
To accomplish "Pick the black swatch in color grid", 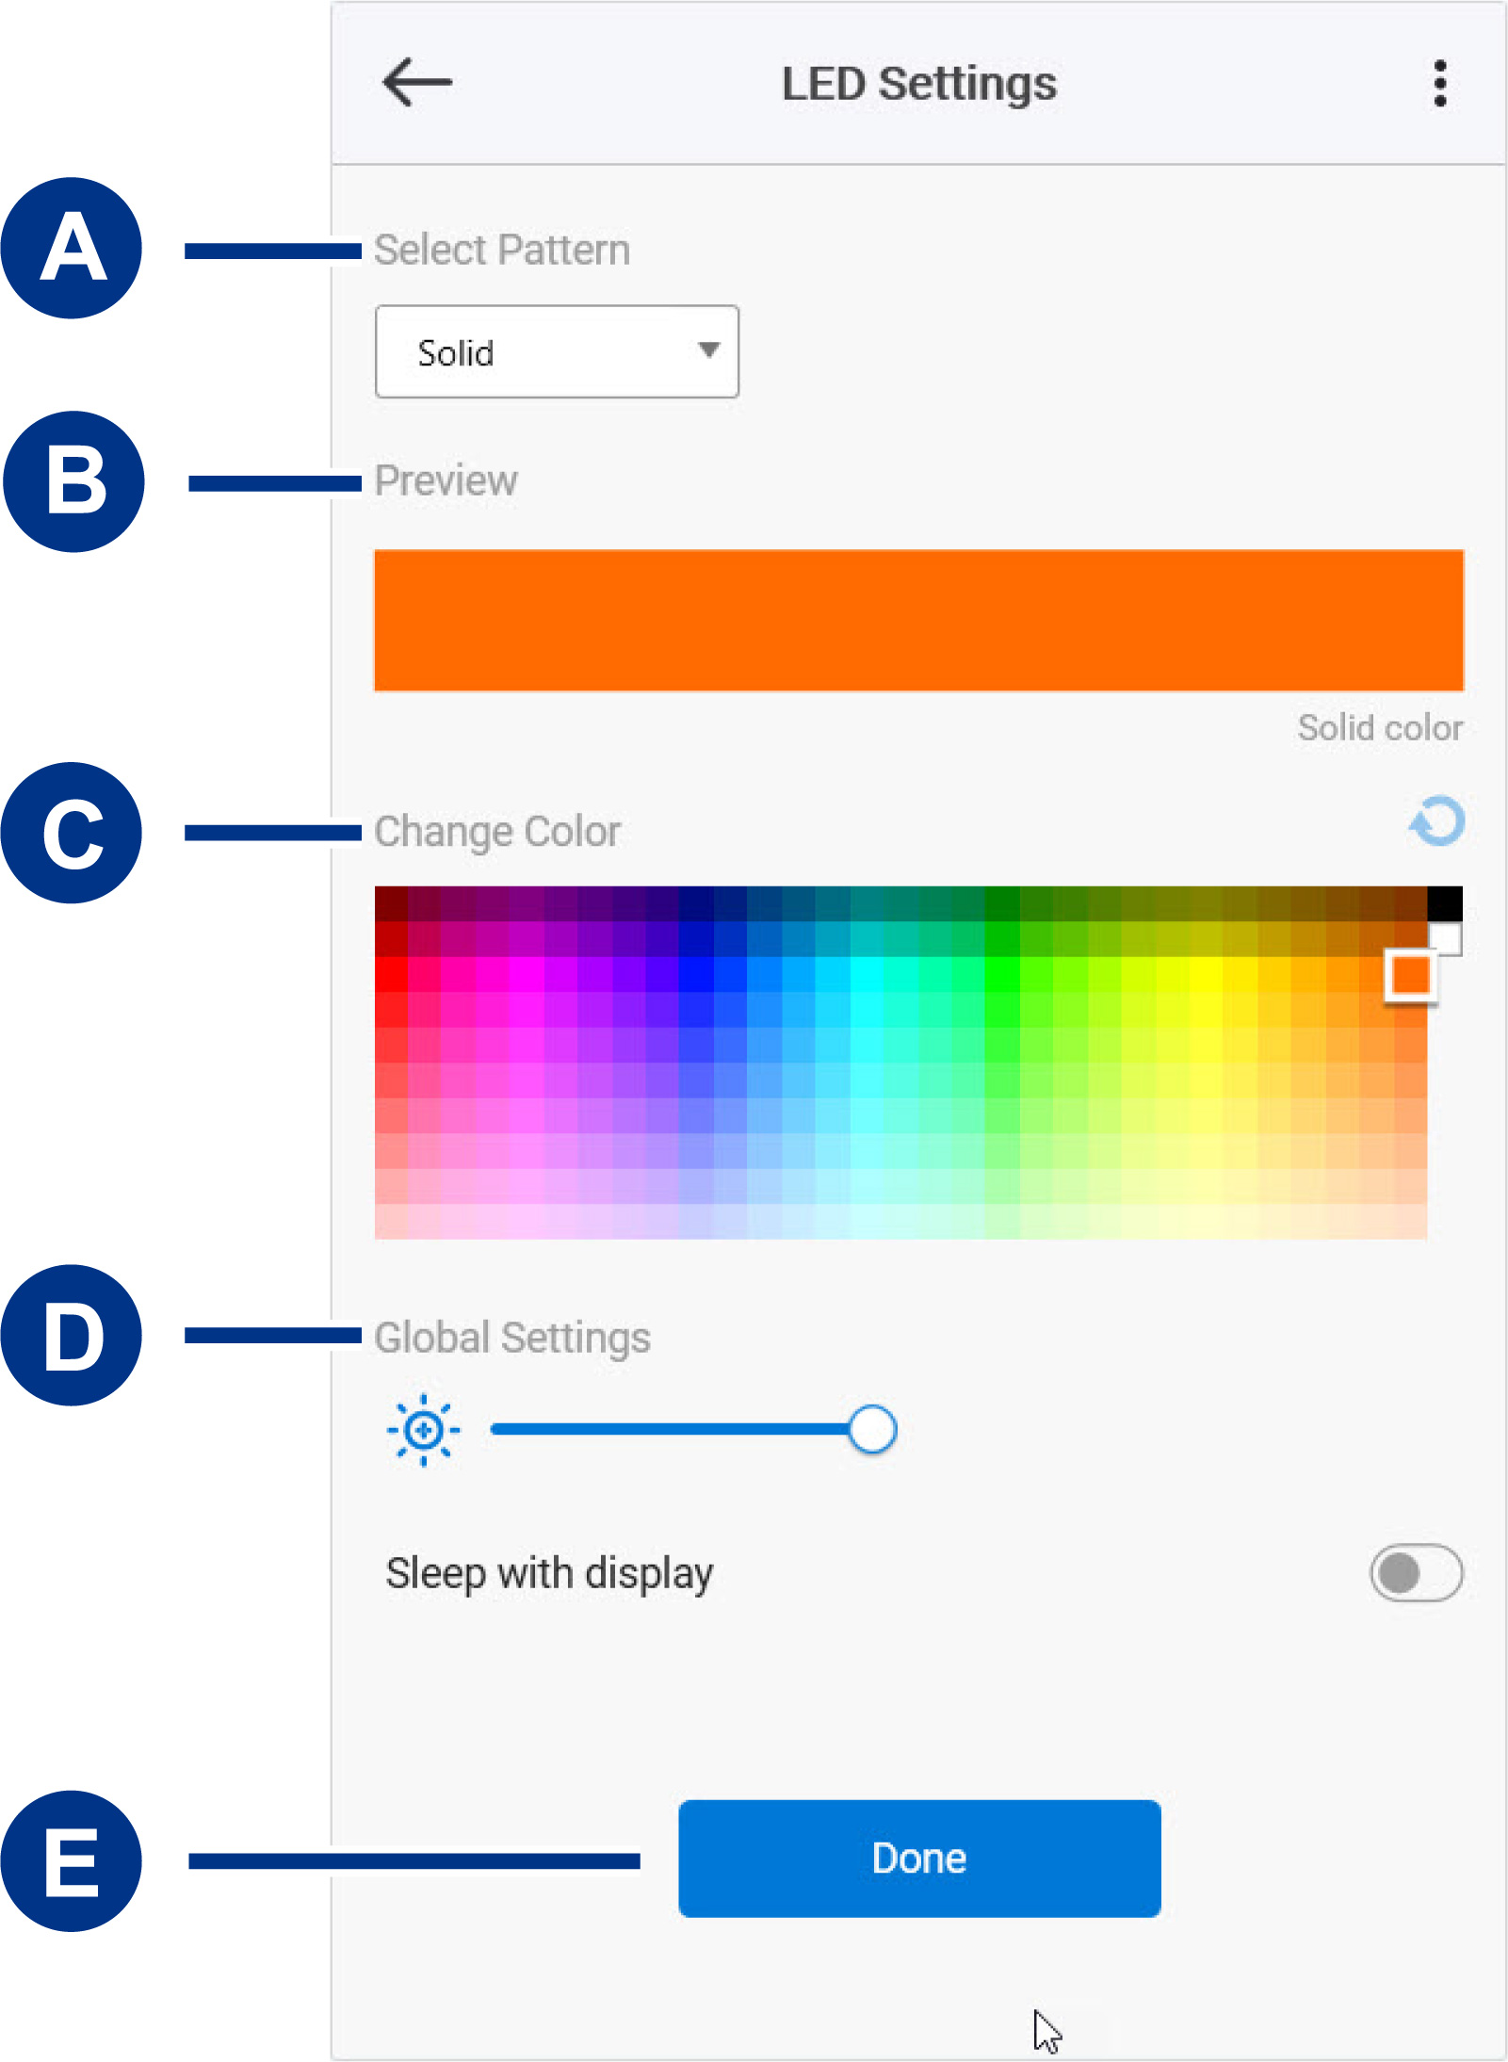I will pyautogui.click(x=1444, y=903).
